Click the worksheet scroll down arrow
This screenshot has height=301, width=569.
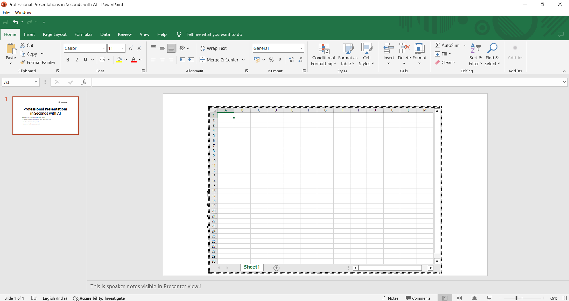pyautogui.click(x=437, y=261)
